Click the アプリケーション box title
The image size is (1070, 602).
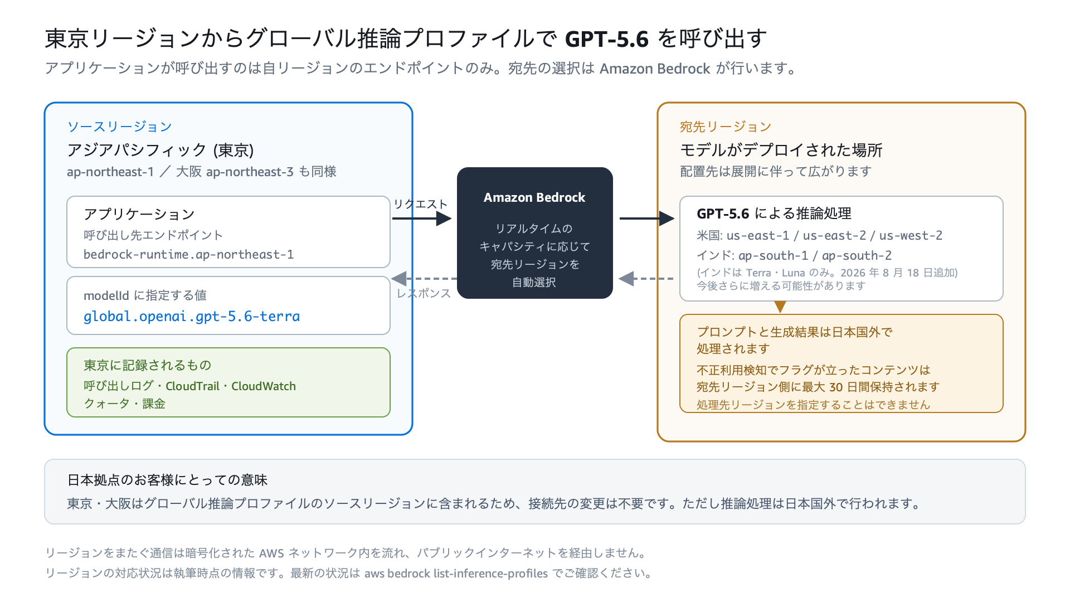pyautogui.click(x=139, y=214)
